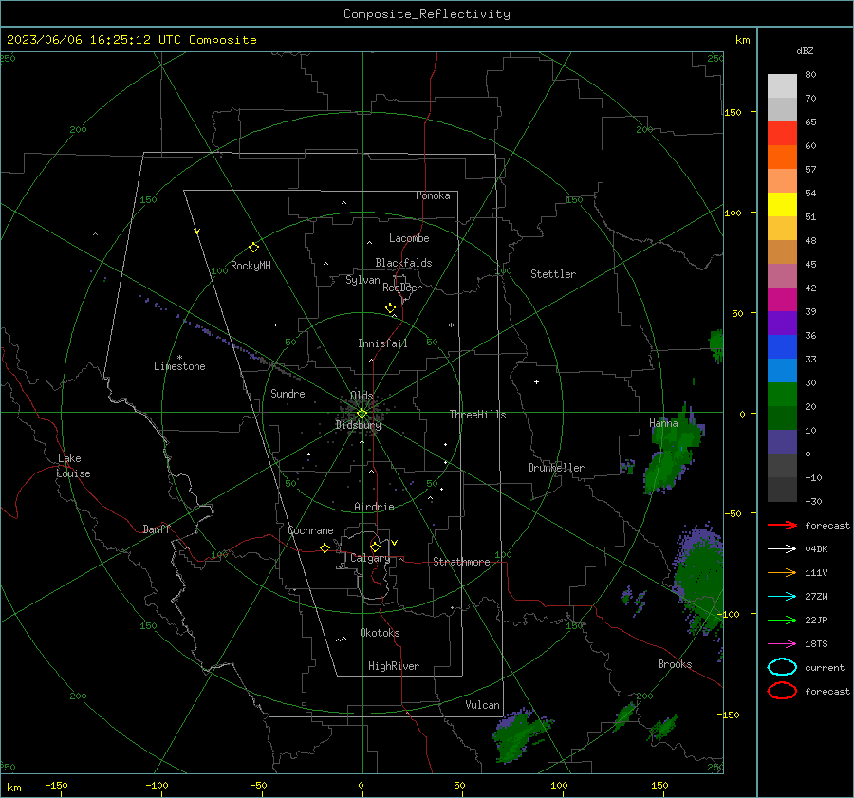
Task: Click the Banff town label
Action: click(157, 529)
